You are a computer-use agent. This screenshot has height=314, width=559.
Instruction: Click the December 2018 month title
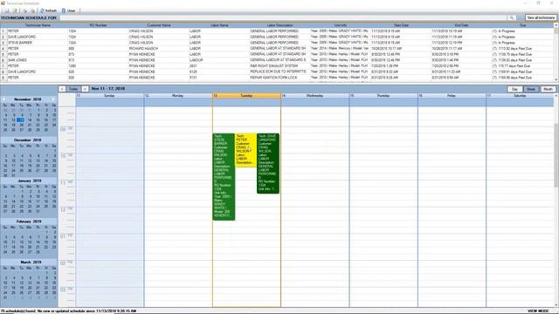click(27, 140)
